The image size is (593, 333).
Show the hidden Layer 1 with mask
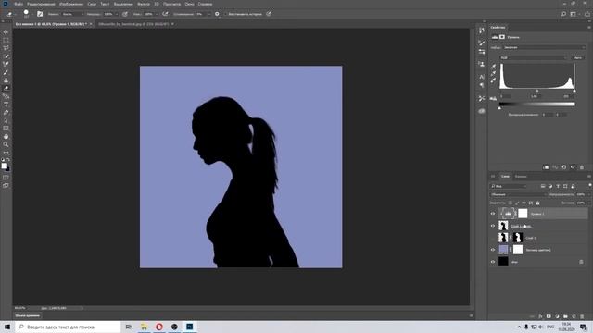click(493, 238)
